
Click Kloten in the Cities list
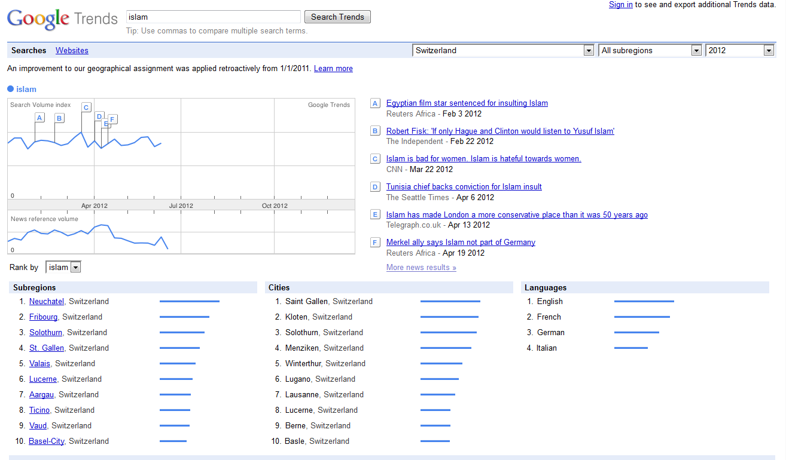click(x=296, y=317)
